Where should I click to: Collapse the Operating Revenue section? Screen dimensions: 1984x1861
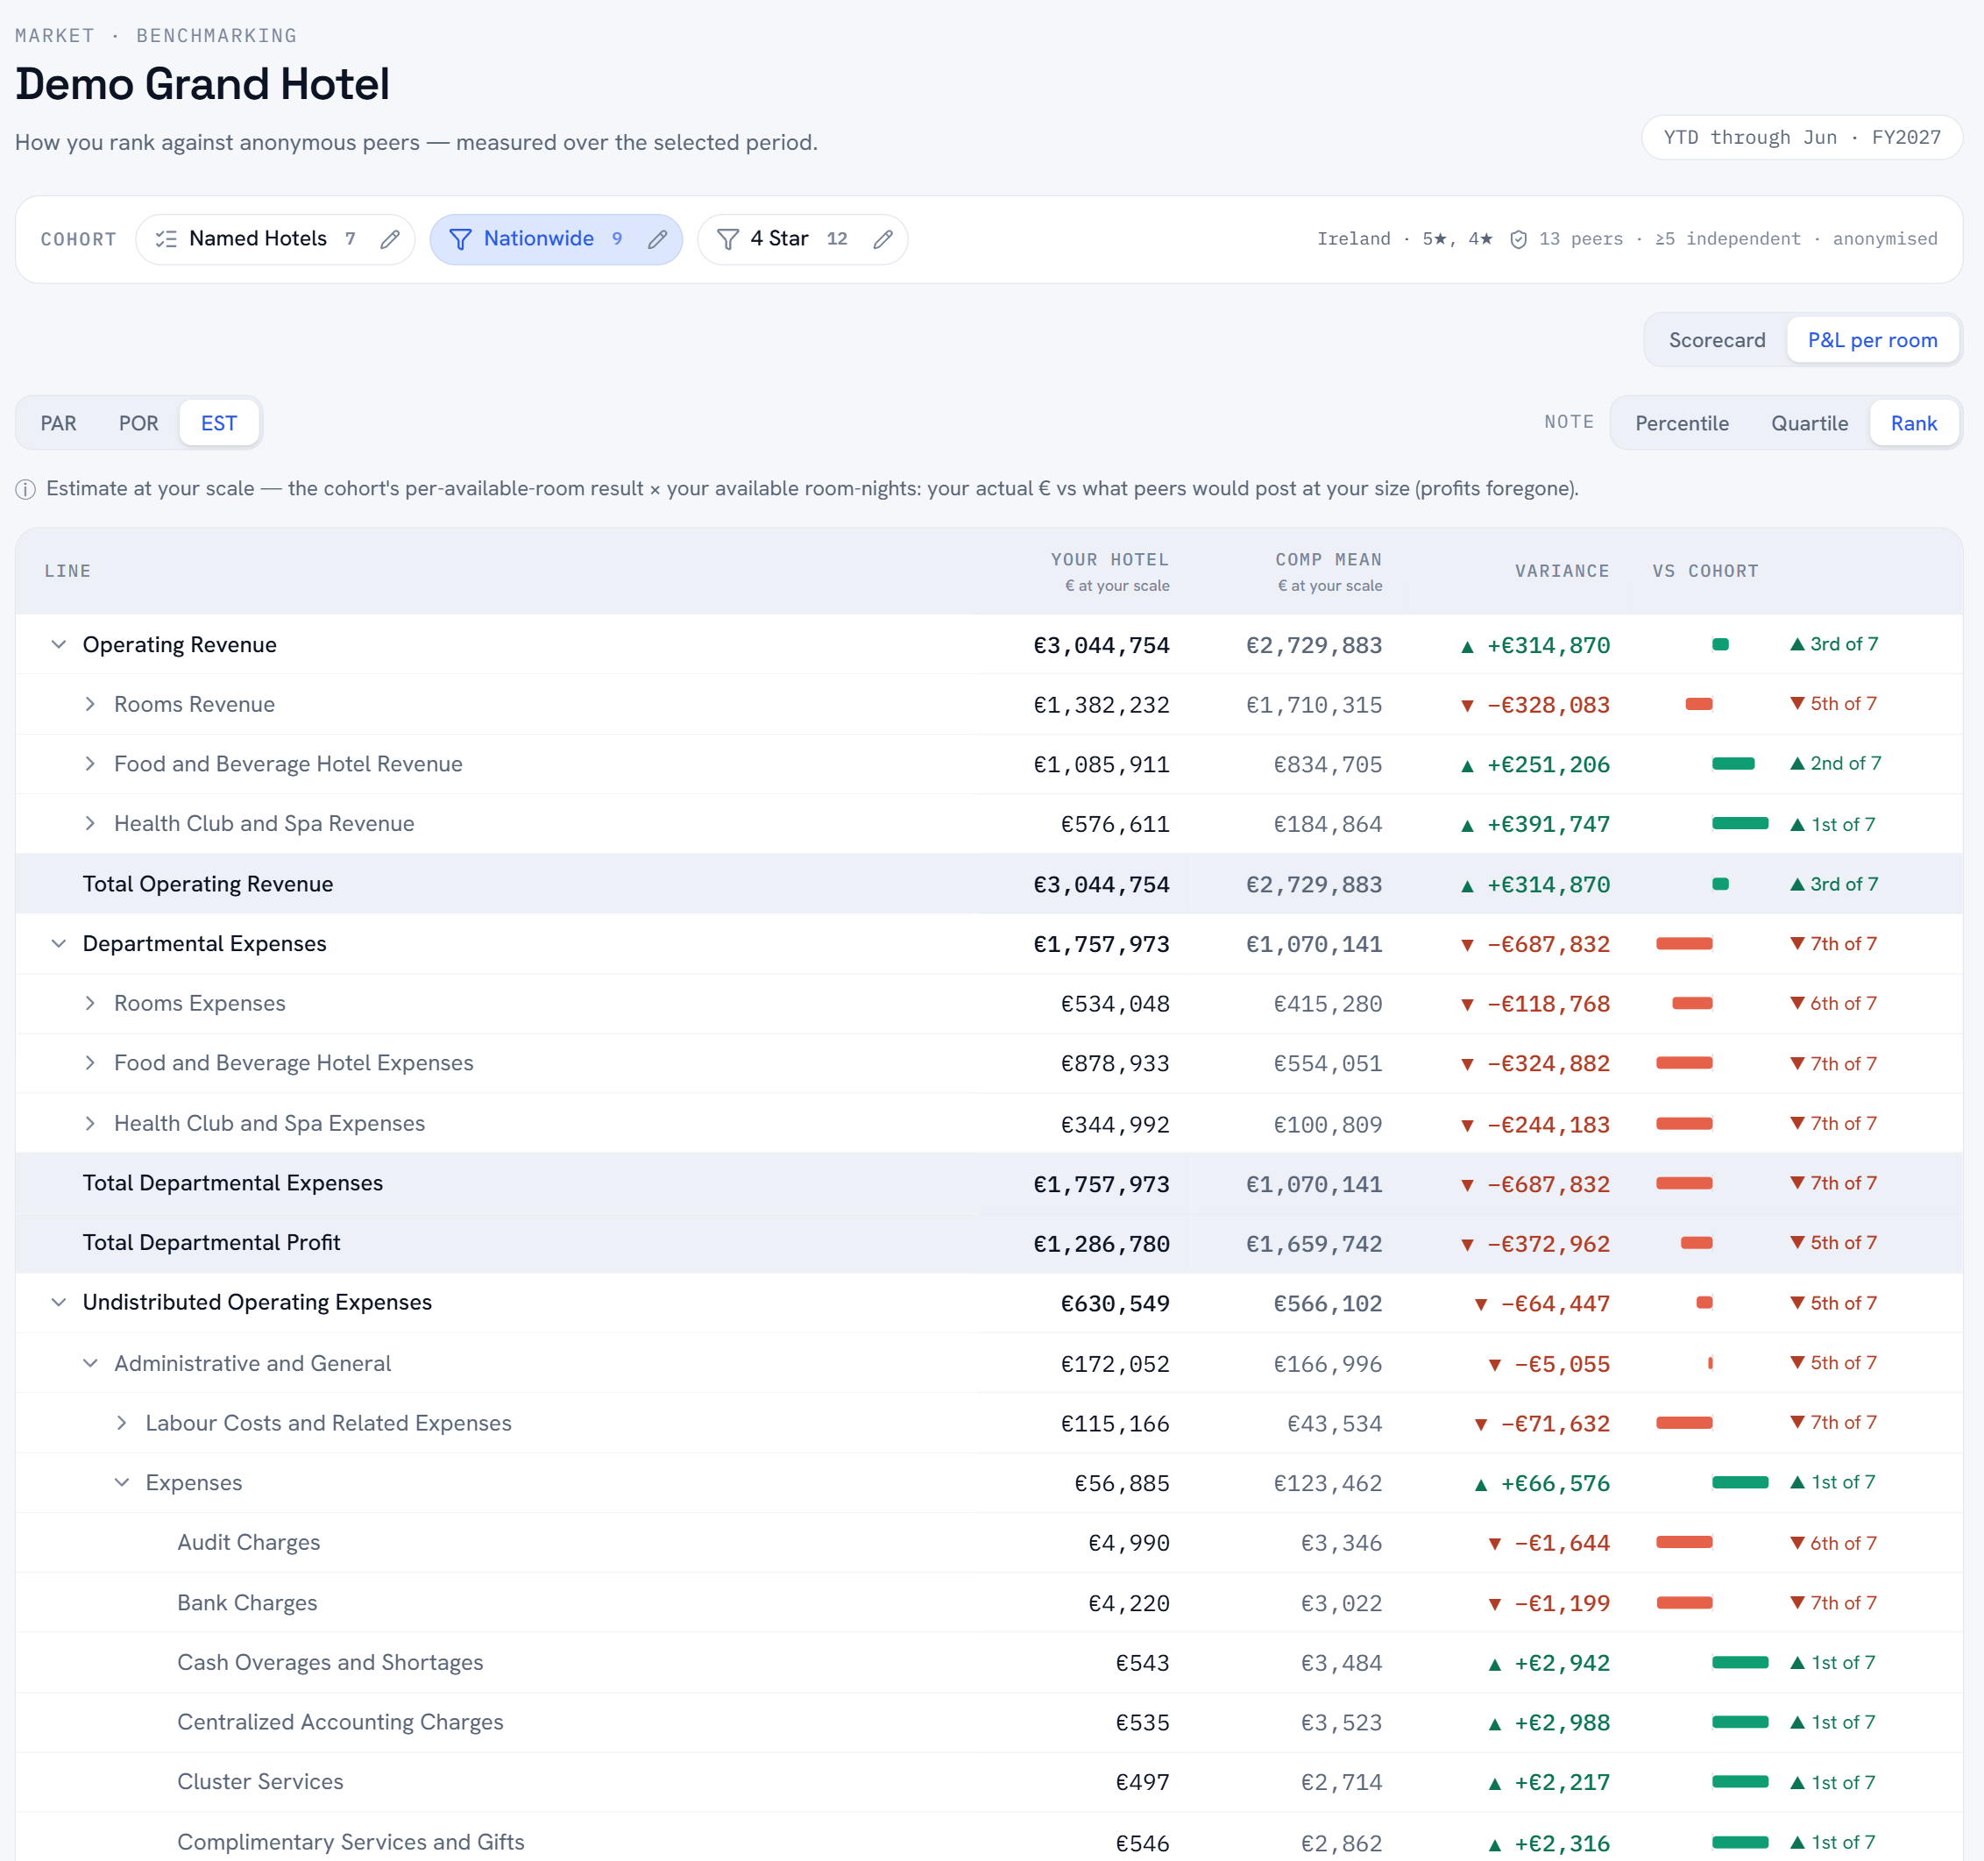[59, 645]
